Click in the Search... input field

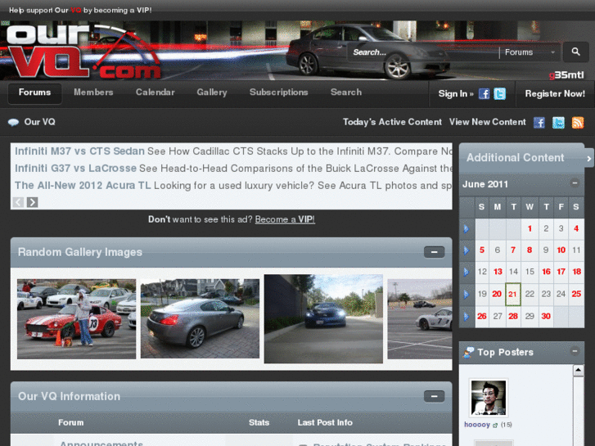click(423, 52)
